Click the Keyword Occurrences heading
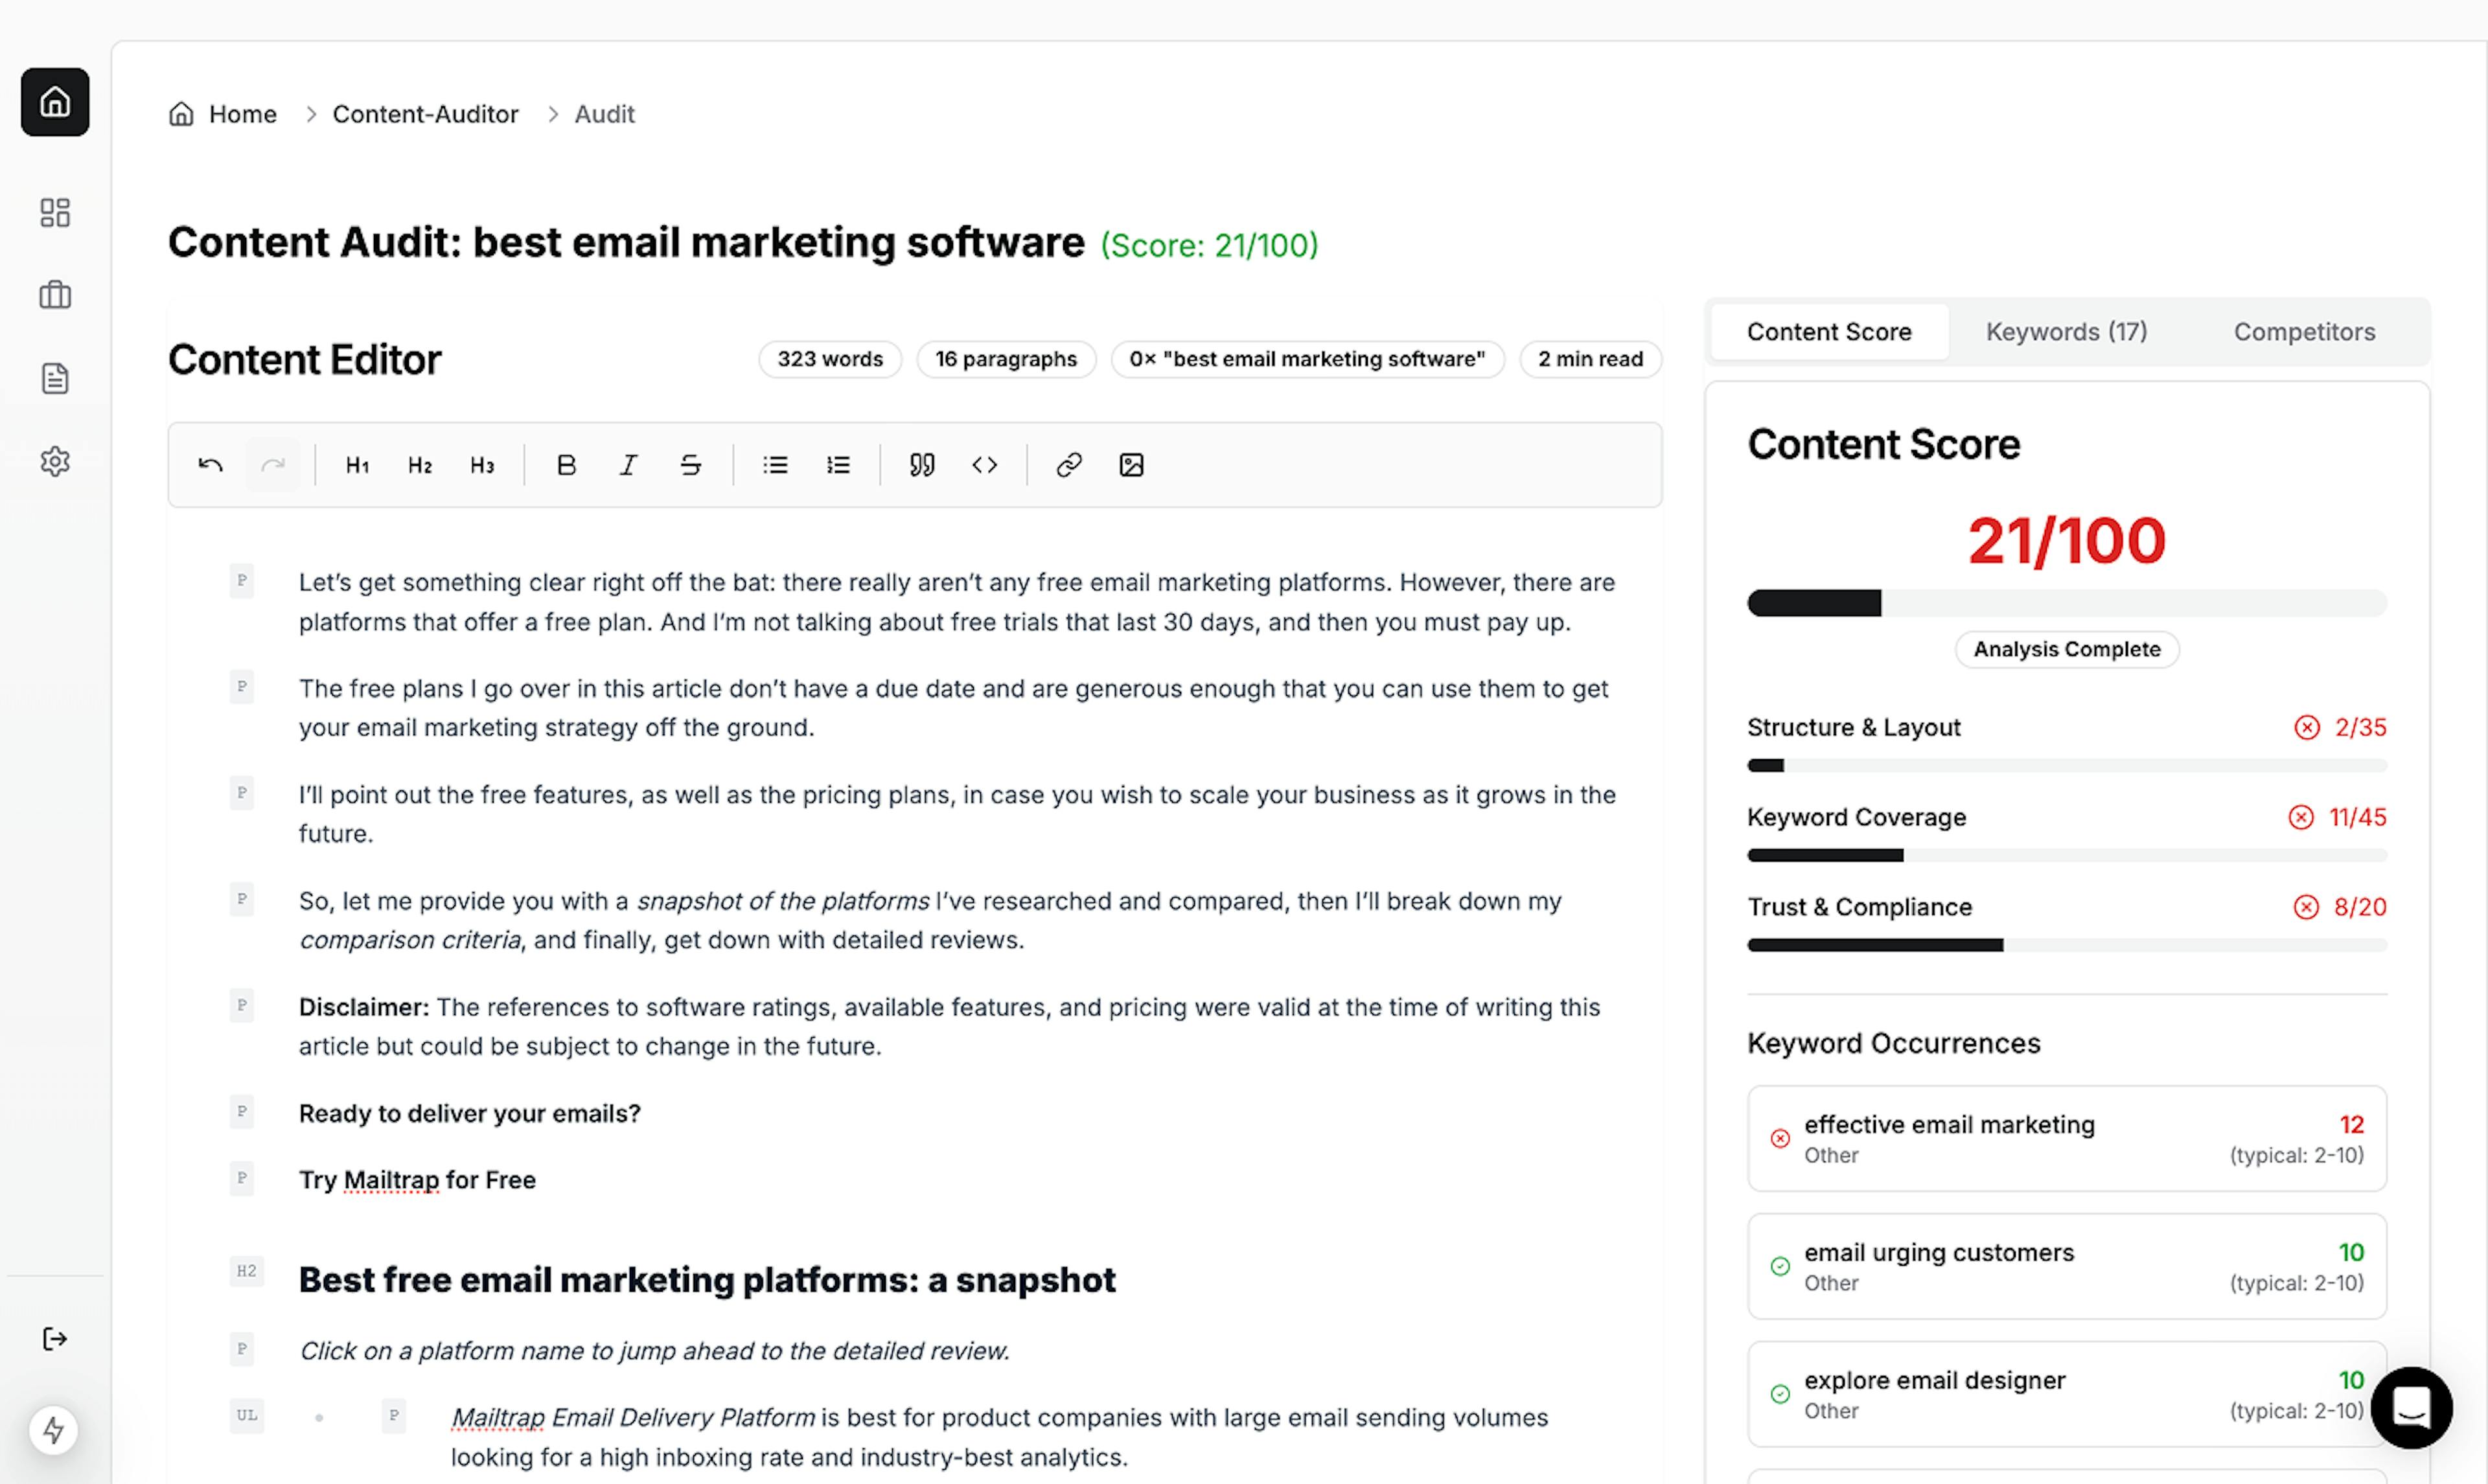 pyautogui.click(x=1893, y=1043)
